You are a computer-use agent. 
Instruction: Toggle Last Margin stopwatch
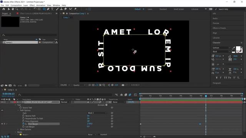pos(23,127)
